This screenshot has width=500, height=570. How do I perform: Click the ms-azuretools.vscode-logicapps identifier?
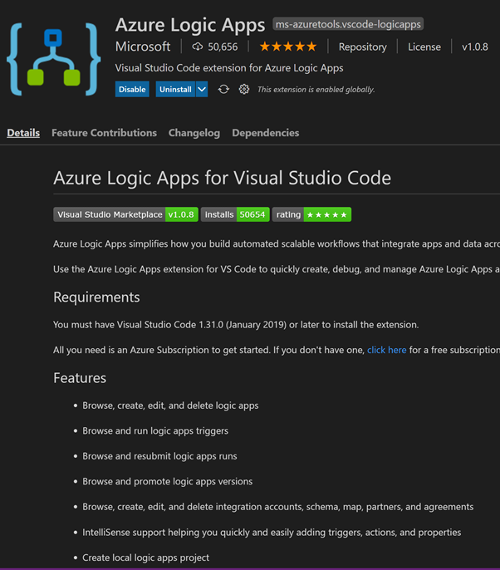point(348,24)
